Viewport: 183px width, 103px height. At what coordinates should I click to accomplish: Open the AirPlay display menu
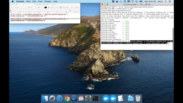click(136, 1)
